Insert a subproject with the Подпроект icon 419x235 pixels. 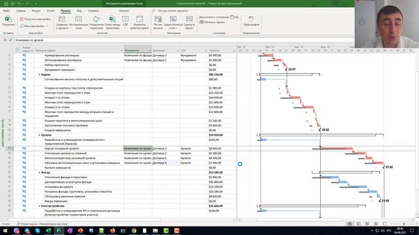pos(9,21)
